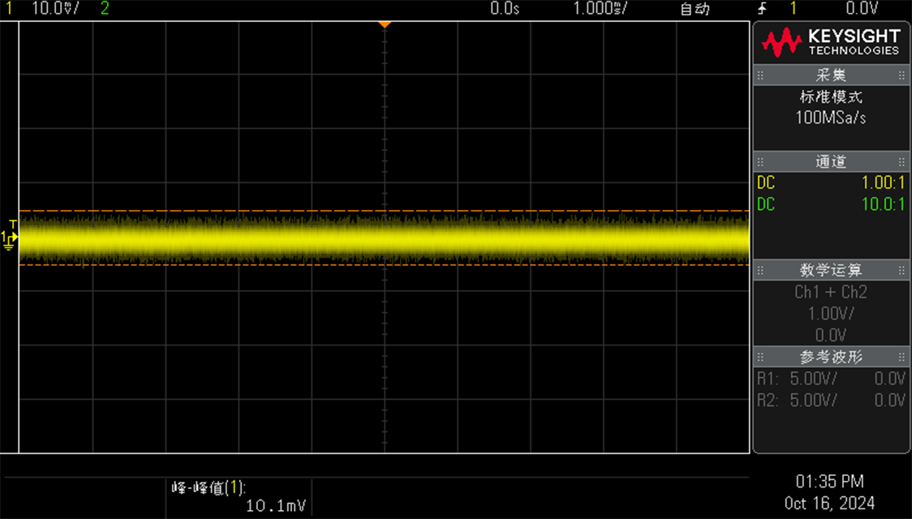Click the grip dots right of 通道
The image size is (912, 519).
[901, 162]
